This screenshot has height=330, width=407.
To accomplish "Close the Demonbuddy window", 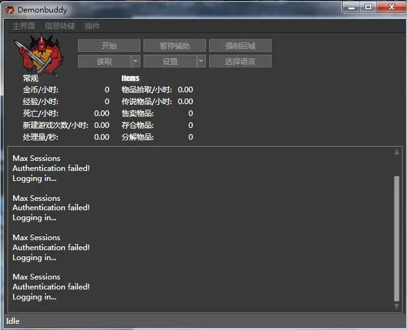I will 391,7.
